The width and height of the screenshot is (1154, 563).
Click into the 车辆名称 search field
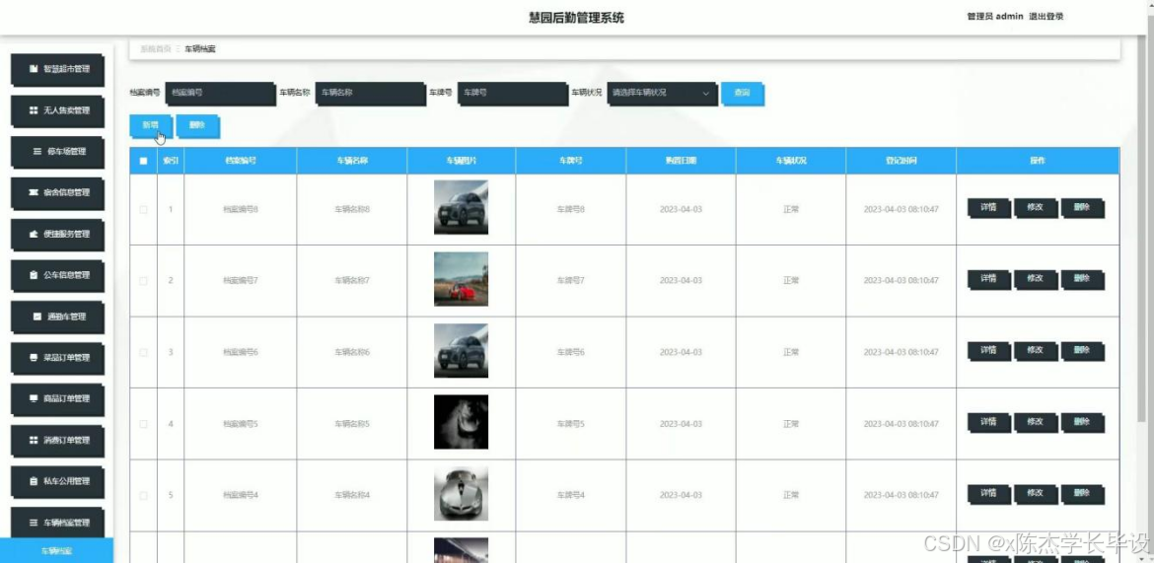pos(370,94)
